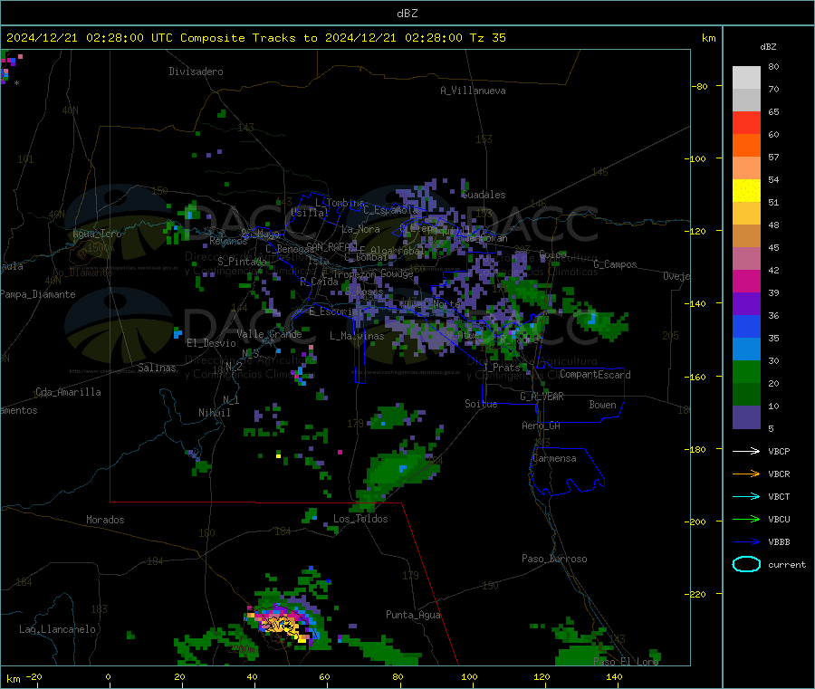The image size is (815, 689).
Task: Click the A_Villanueva map label
Action: click(473, 91)
